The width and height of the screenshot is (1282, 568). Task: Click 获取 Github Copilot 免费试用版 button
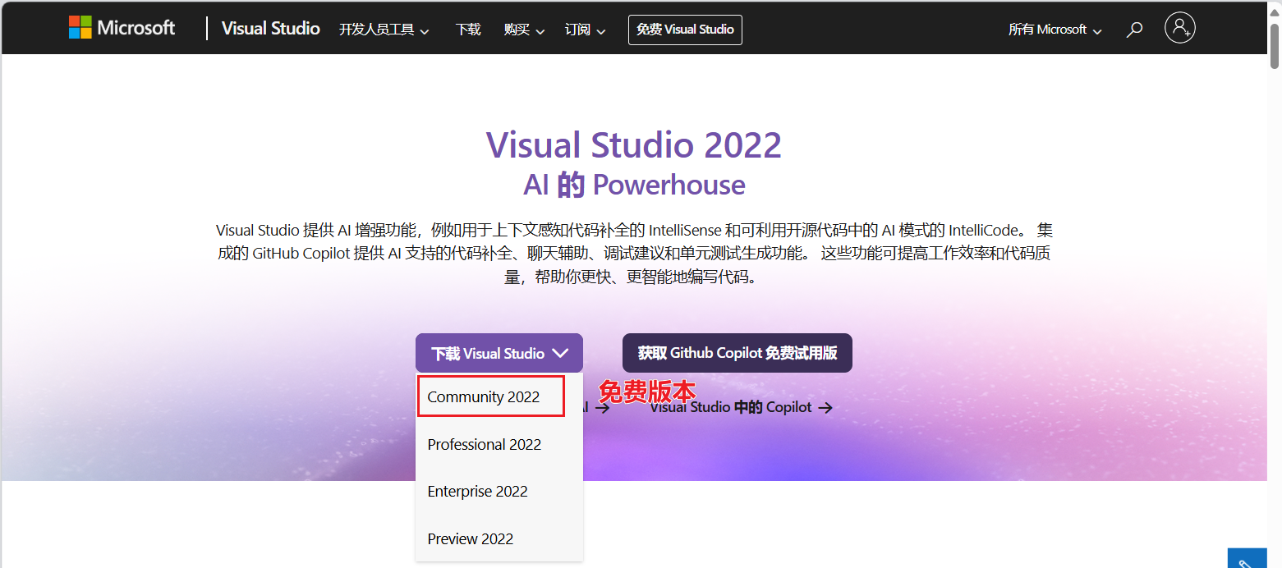click(737, 353)
